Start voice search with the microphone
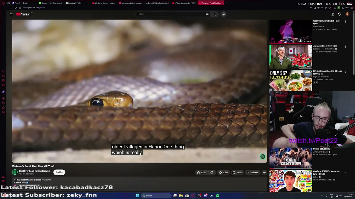This screenshot has width=355, height=199. 224,14
